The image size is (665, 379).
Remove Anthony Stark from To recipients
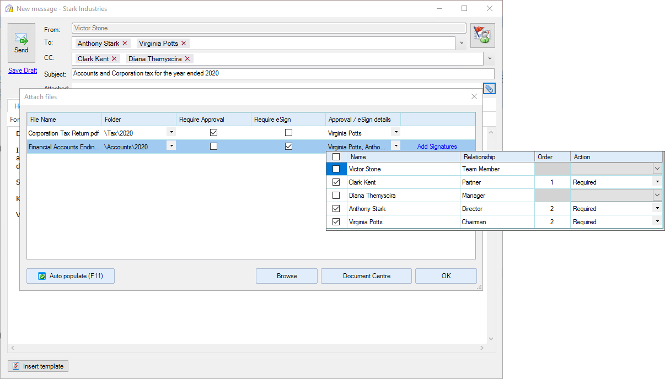point(125,43)
